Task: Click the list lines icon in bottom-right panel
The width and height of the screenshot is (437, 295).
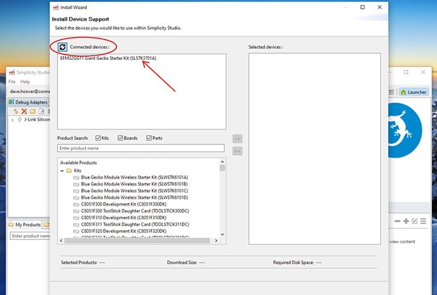Action: pyautogui.click(x=423, y=221)
